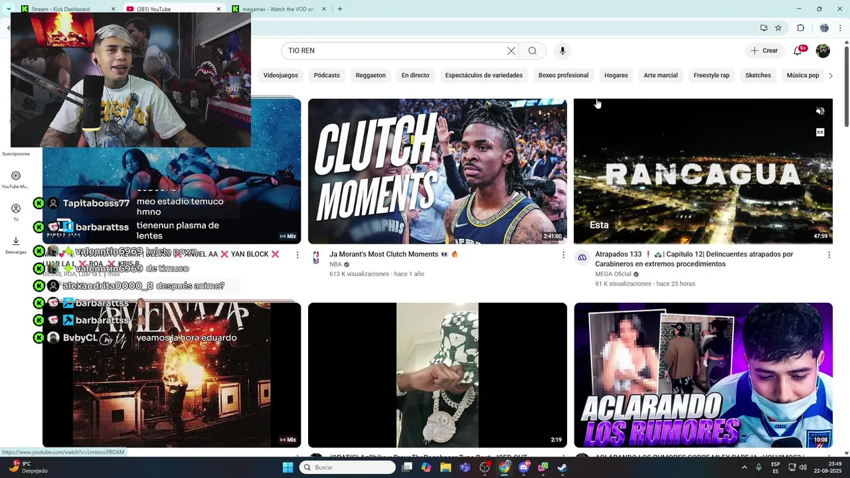Open Ja Morant's Most Clutch Moments title
The width and height of the screenshot is (850, 478).
[394, 254]
